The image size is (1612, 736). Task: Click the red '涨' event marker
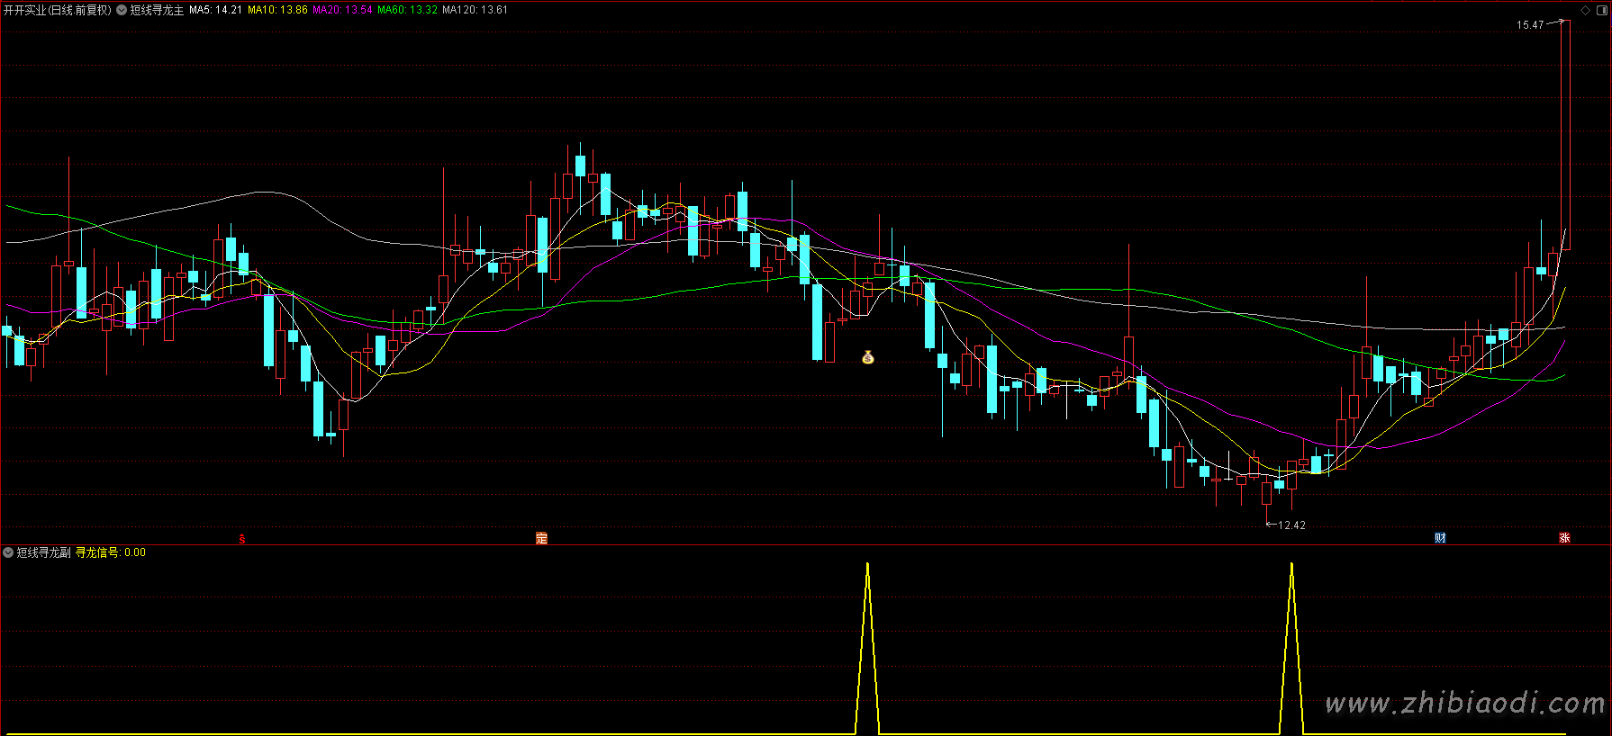coord(1564,538)
